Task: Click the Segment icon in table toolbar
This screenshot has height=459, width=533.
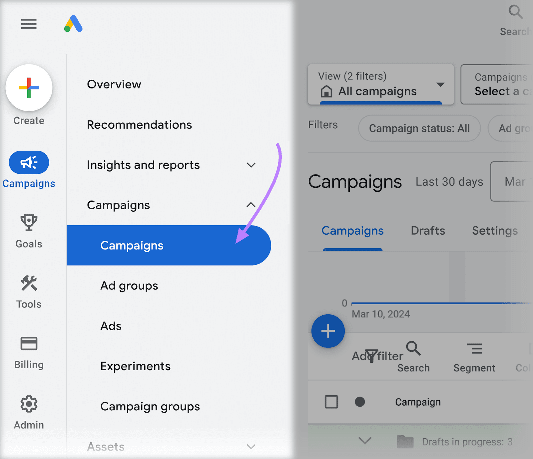Action: pos(474,349)
